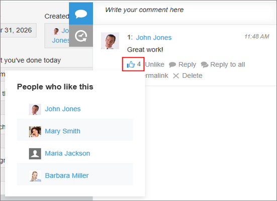Open the like count number 4
Image resolution: width=277 pixels, height=201 pixels.
coord(139,64)
